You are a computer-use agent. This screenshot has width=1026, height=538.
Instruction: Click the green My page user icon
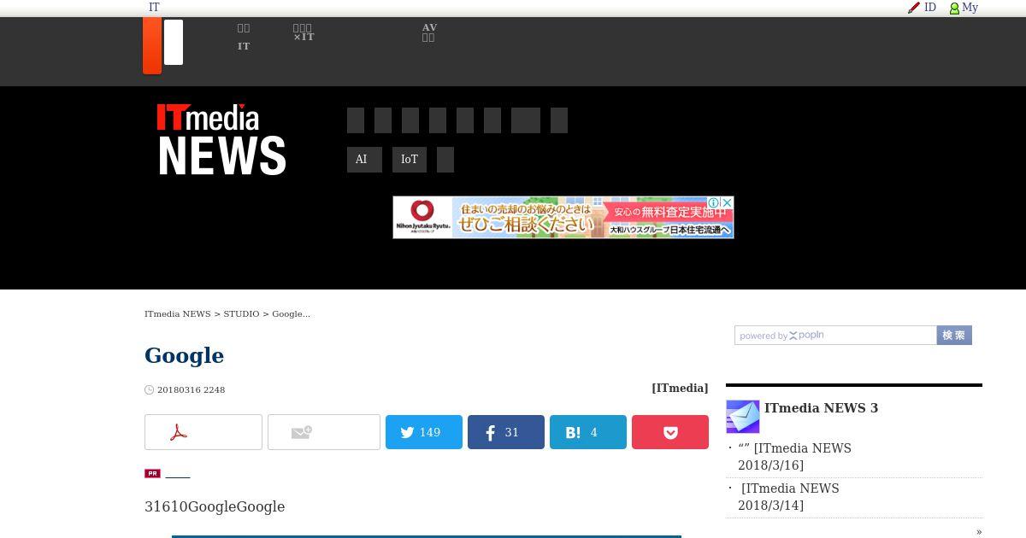pos(954,9)
